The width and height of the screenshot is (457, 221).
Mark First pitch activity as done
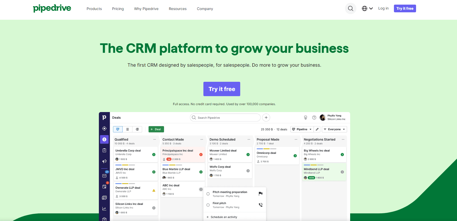click(208, 205)
